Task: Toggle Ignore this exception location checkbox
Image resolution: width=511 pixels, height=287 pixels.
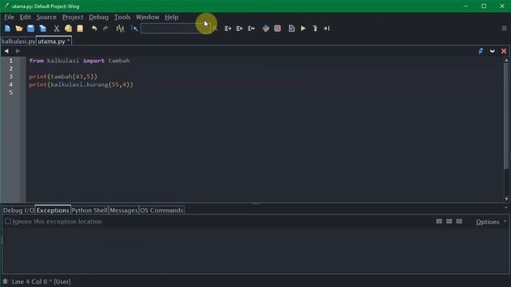Action: [x=8, y=222]
